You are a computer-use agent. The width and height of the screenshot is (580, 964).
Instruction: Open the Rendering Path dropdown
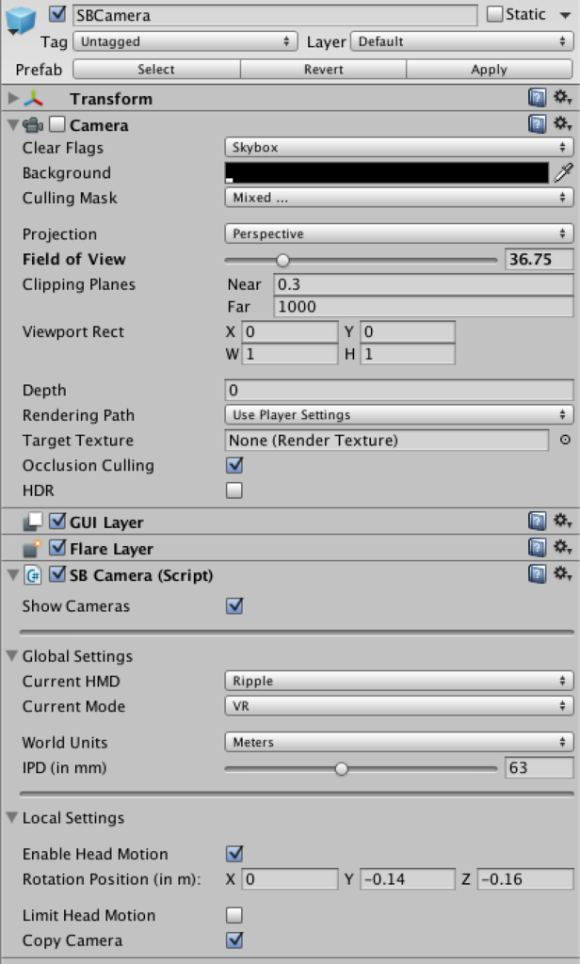pyautogui.click(x=399, y=415)
